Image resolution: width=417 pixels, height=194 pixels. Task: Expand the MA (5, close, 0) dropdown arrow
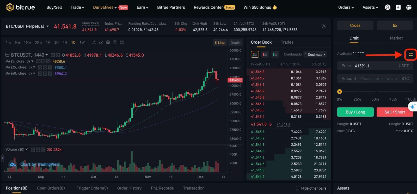pos(32,62)
